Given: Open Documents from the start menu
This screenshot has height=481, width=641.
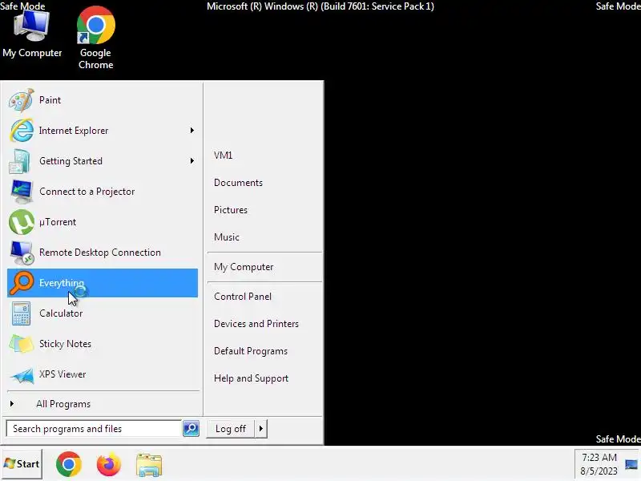Looking at the screenshot, I should pyautogui.click(x=238, y=183).
